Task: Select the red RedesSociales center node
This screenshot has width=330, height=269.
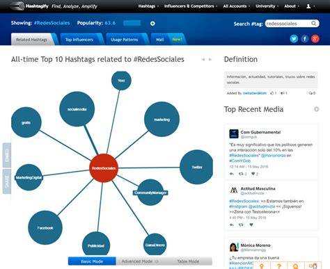Action: (104, 168)
